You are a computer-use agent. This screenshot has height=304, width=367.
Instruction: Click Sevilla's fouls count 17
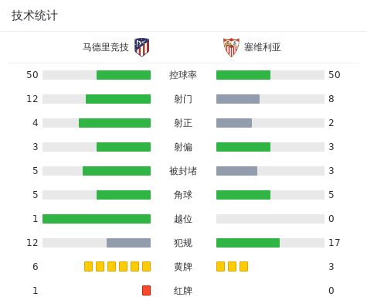335,243
